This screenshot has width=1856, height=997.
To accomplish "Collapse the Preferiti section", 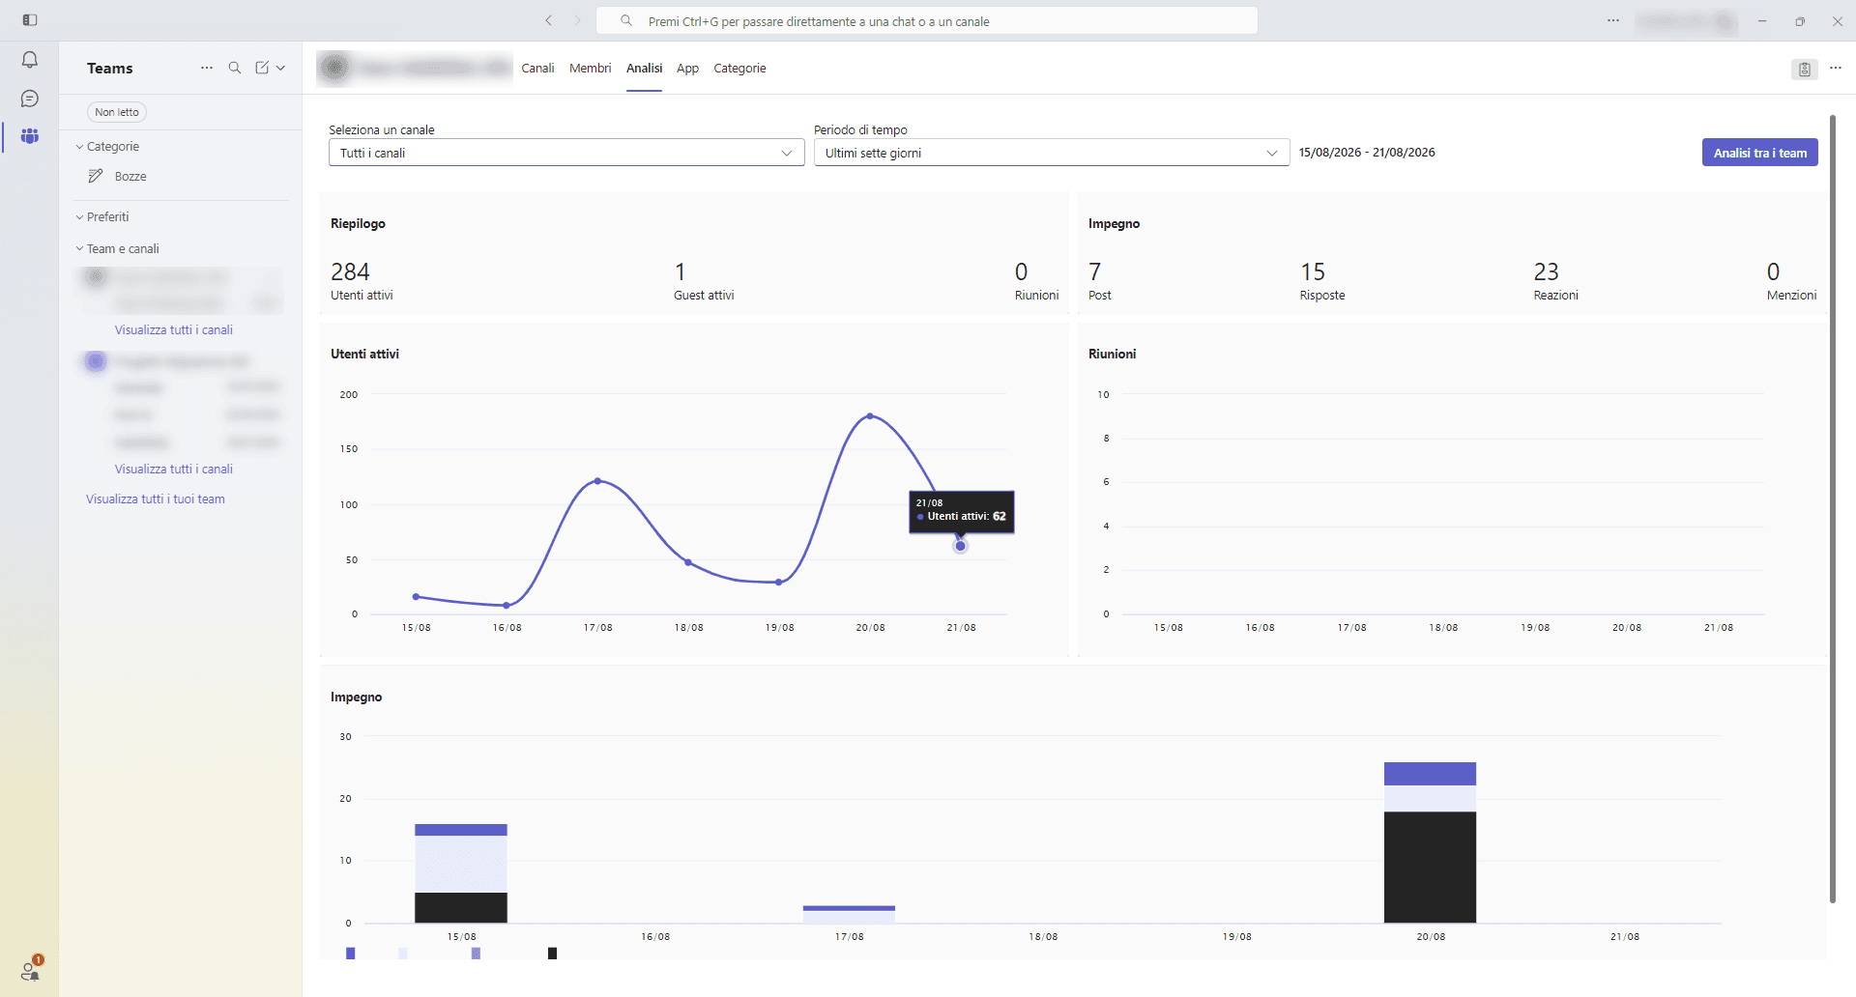I will 102,216.
